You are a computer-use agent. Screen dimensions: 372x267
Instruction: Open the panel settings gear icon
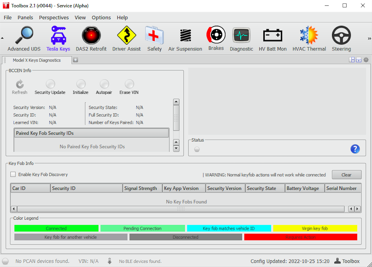pos(366,60)
